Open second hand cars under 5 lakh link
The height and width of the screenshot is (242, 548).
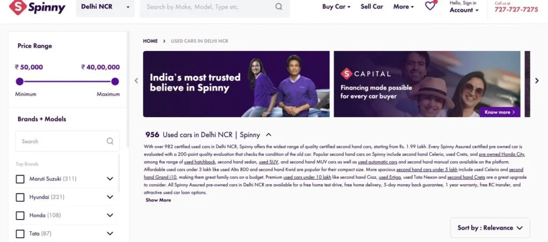(x=427, y=170)
